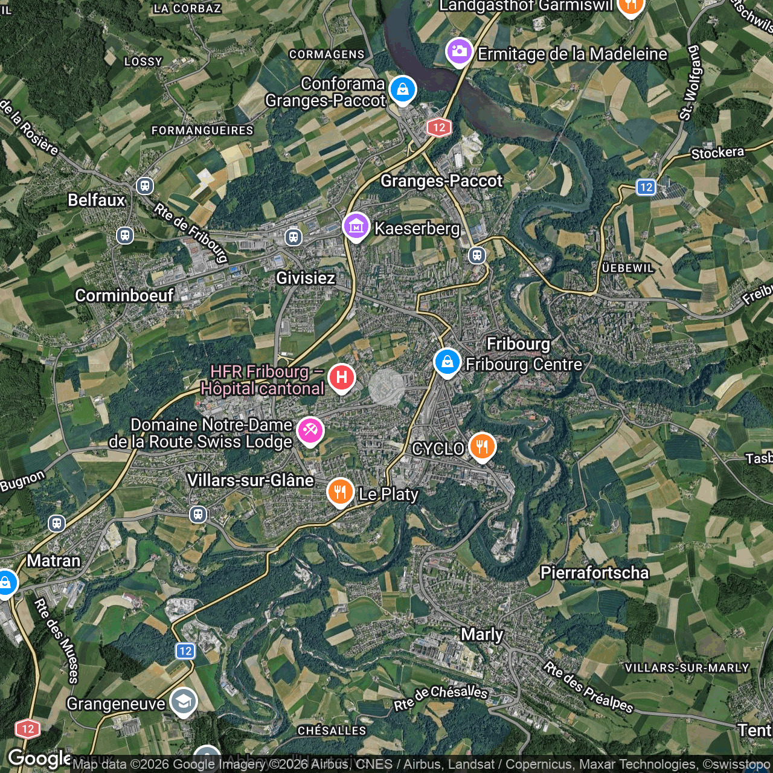Click the Givisiez label
773x773 pixels.
(306, 278)
